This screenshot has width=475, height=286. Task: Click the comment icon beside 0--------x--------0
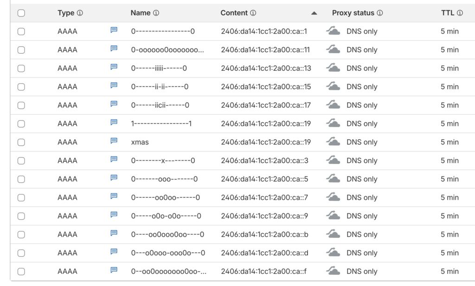114,160
